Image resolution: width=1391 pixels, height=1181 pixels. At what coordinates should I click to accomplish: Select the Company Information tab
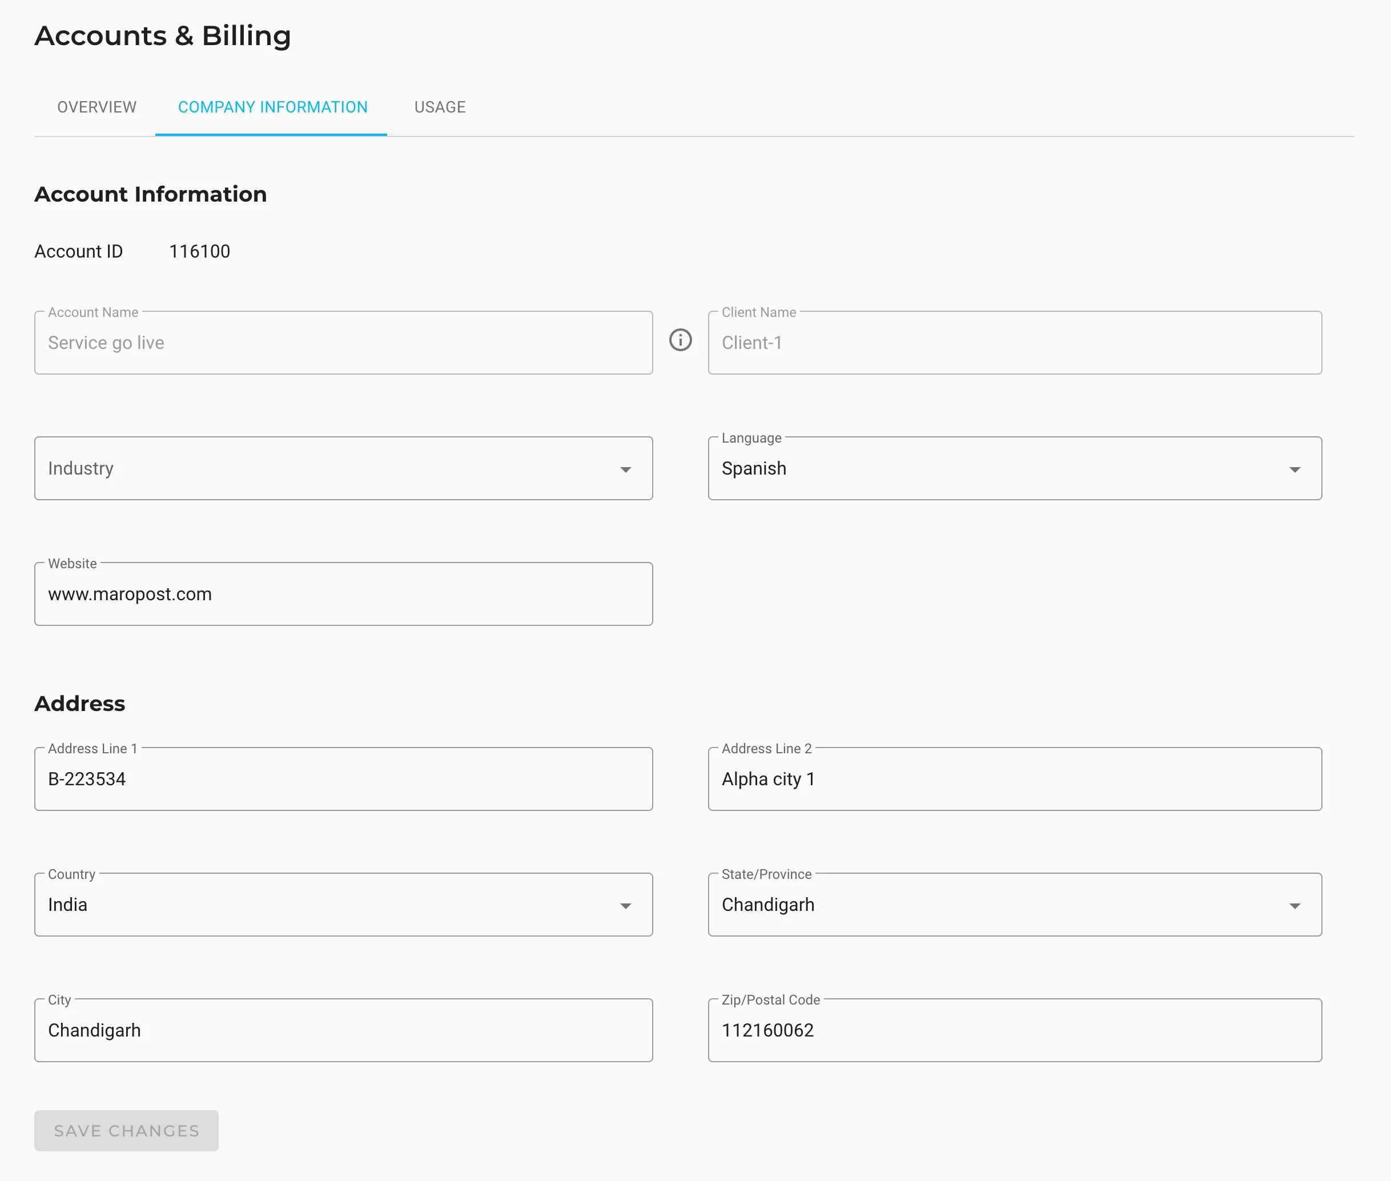pyautogui.click(x=272, y=107)
